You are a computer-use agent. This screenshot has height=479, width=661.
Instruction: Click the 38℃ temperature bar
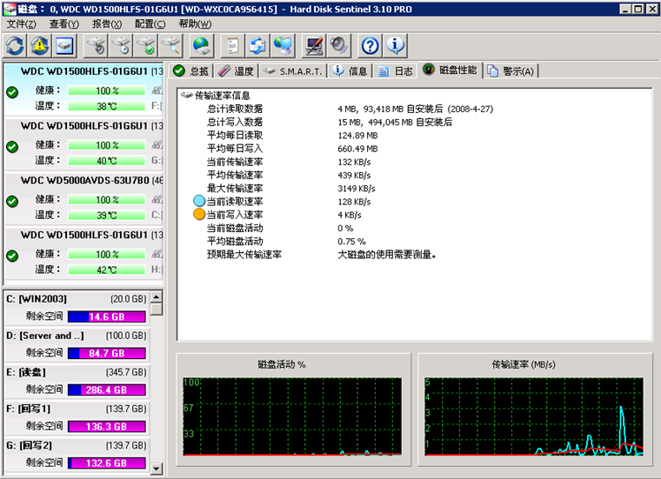tap(107, 106)
